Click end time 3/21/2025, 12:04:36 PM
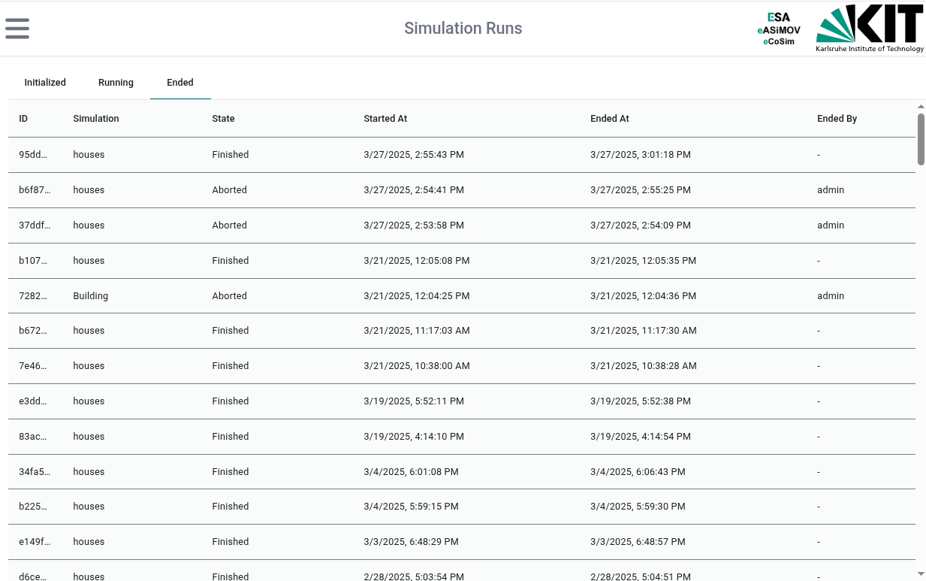The image size is (926, 581). (x=644, y=296)
